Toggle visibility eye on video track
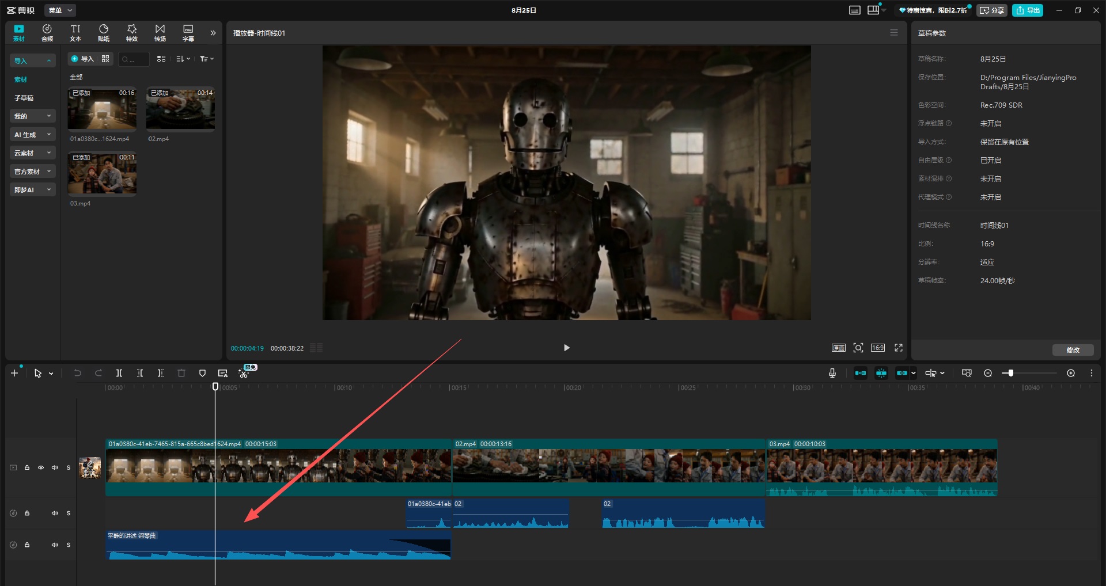 pos(41,467)
